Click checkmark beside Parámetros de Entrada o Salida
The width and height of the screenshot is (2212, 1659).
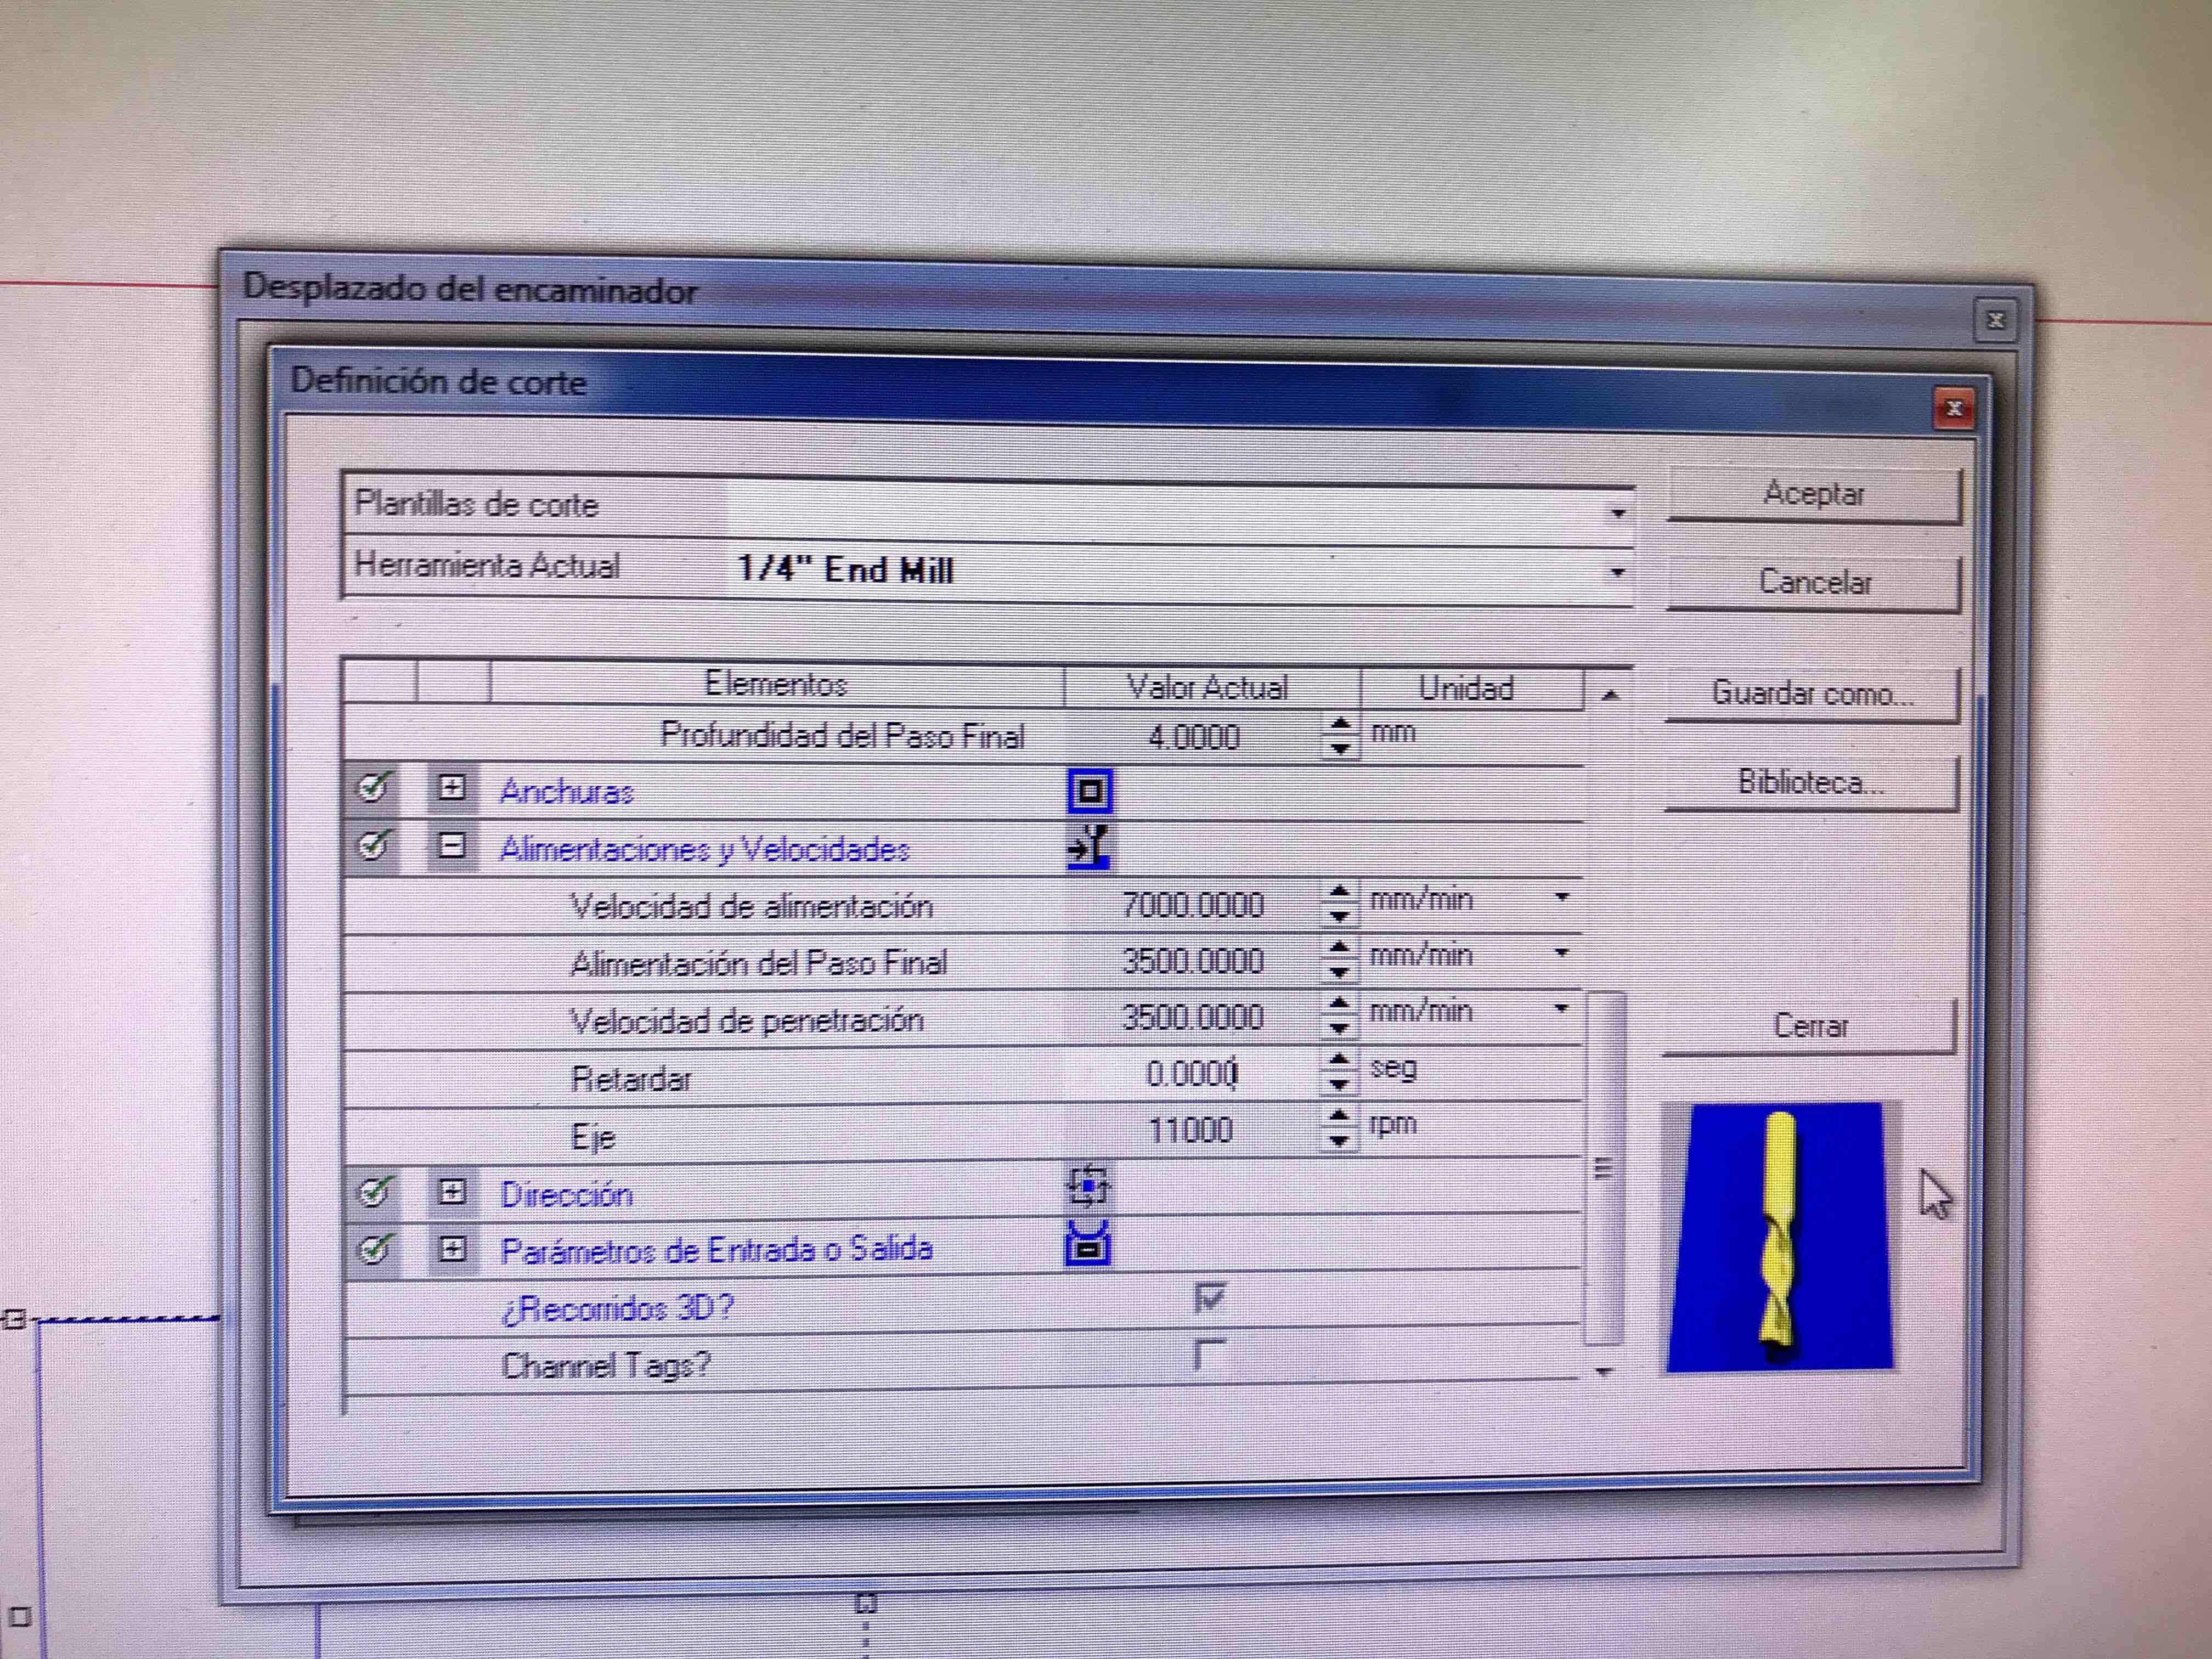pos(374,1249)
